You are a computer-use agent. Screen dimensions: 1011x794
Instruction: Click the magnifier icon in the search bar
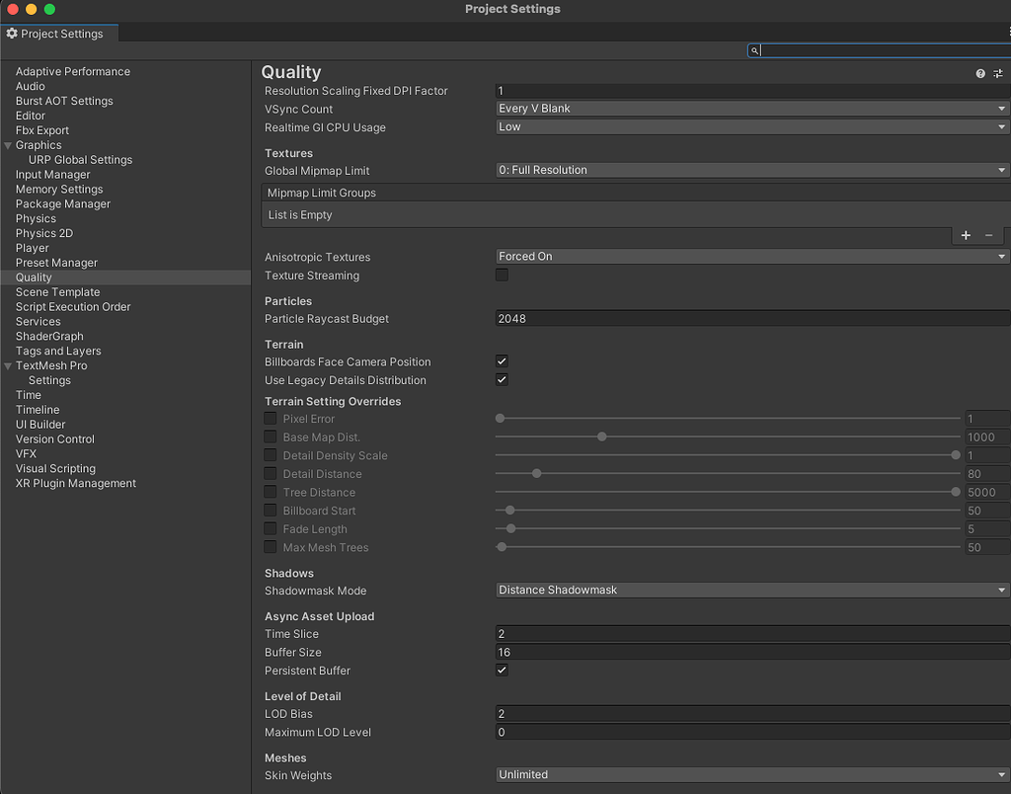click(754, 49)
